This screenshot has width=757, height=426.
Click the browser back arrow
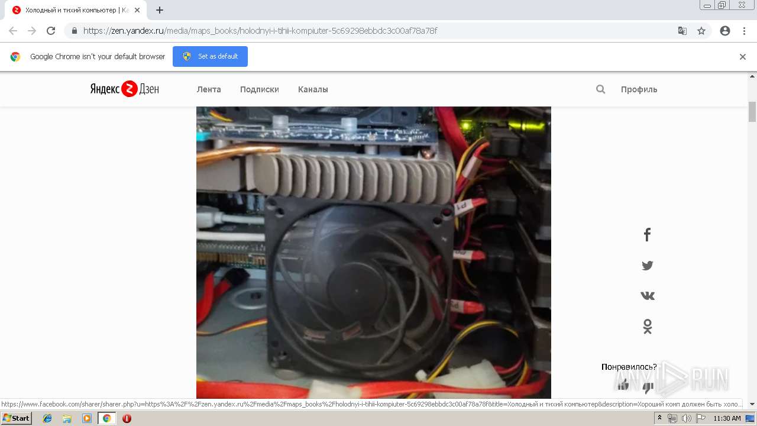coord(13,31)
